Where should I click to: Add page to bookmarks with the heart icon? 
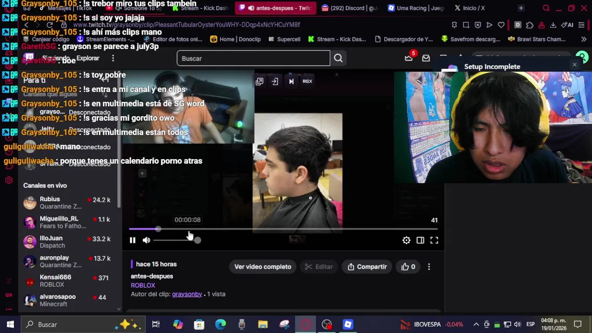(501, 25)
